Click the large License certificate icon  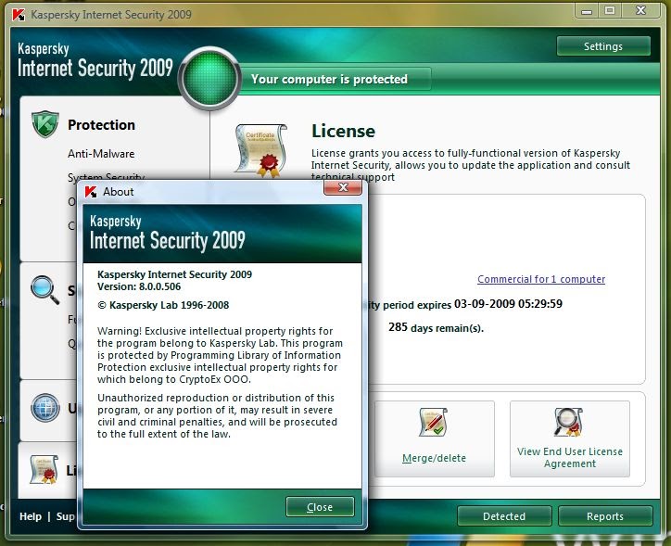click(261, 150)
